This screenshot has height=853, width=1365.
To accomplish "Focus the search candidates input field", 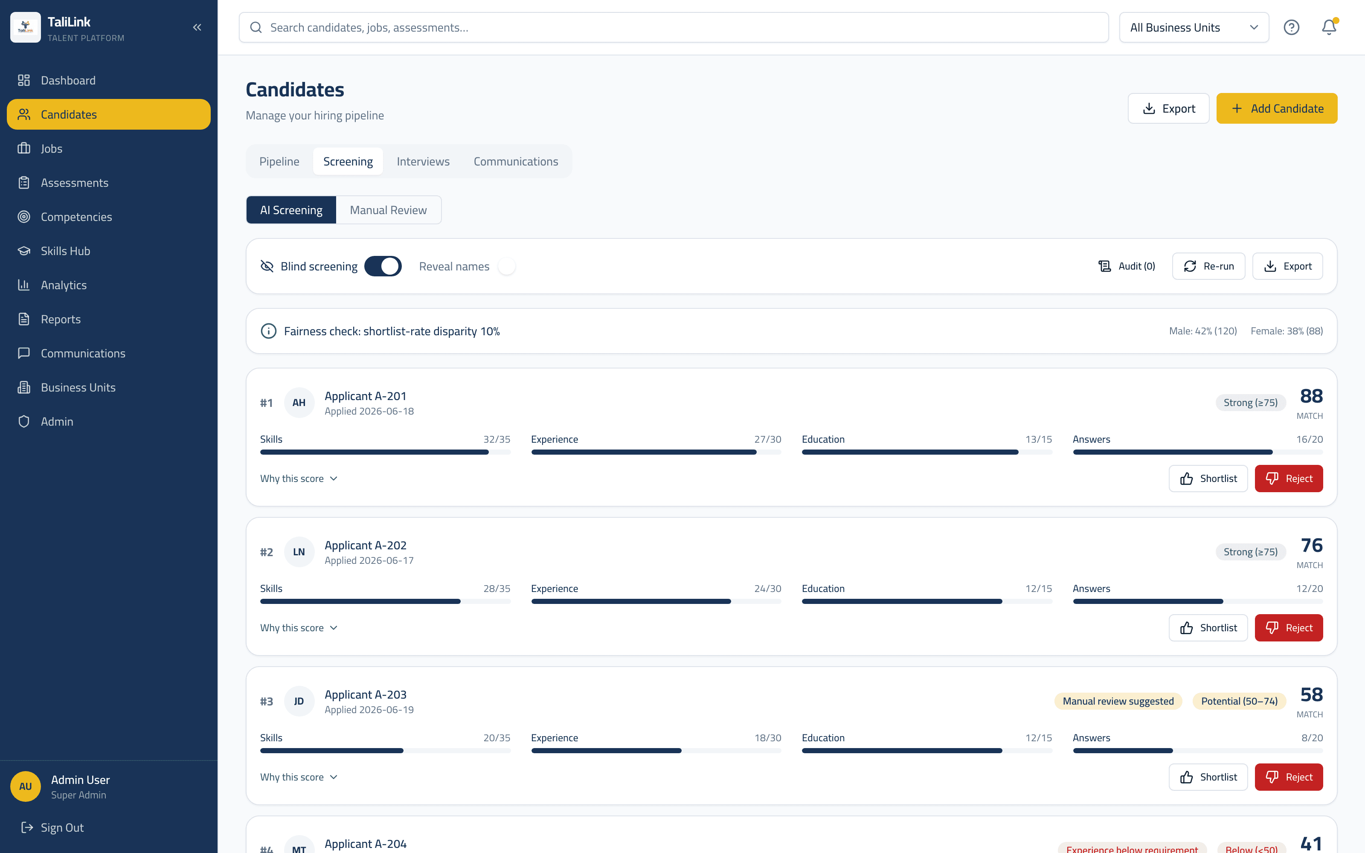I will 674,27.
